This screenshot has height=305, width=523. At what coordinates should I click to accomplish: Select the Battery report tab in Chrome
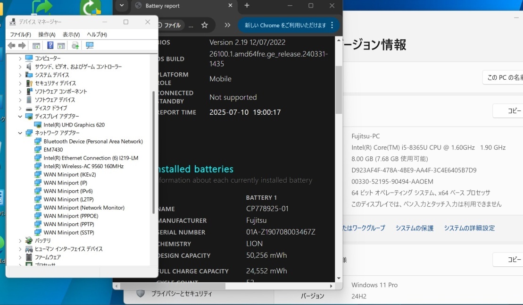point(183,6)
